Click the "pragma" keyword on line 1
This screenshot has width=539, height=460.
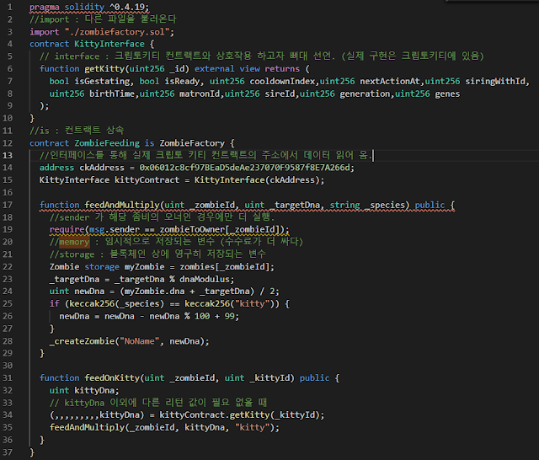pos(45,7)
